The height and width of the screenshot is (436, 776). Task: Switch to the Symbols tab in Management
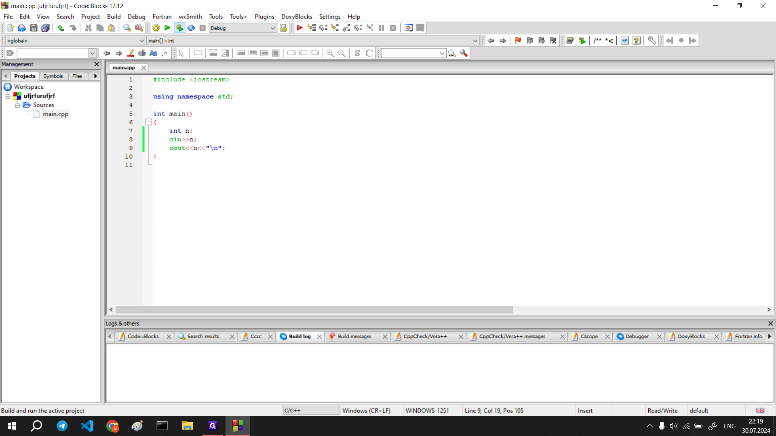[x=53, y=76]
